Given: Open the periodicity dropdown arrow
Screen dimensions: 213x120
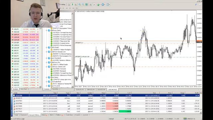Looking at the screenshot, I should coord(105,5).
